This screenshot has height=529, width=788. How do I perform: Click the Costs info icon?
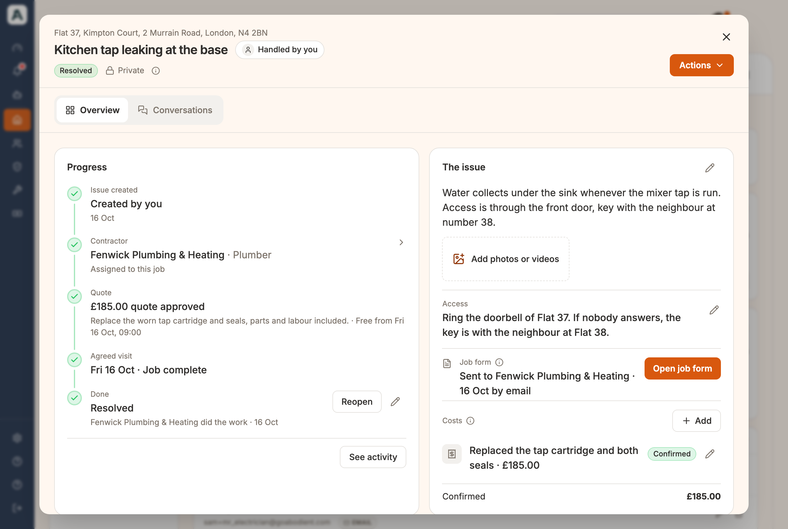point(470,420)
